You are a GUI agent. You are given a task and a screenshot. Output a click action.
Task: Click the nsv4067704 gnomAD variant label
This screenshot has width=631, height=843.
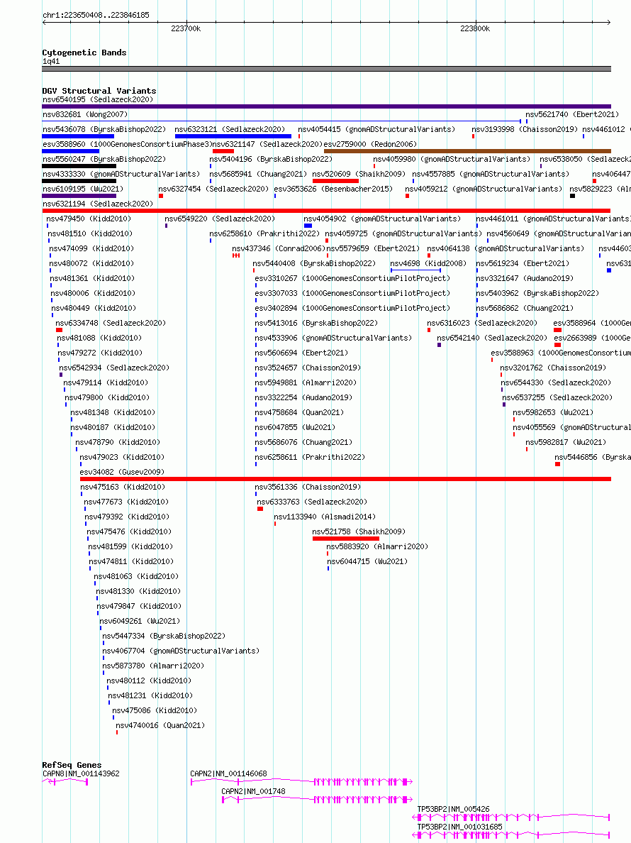point(181,651)
